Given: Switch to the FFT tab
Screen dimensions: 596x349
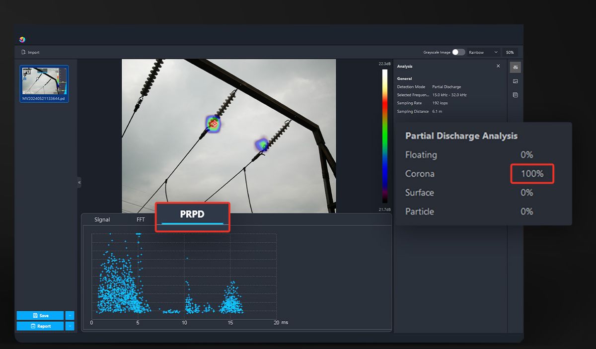Looking at the screenshot, I should (x=141, y=219).
